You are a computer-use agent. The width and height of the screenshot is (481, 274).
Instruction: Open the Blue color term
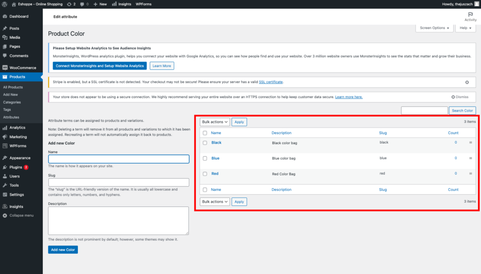(215, 159)
